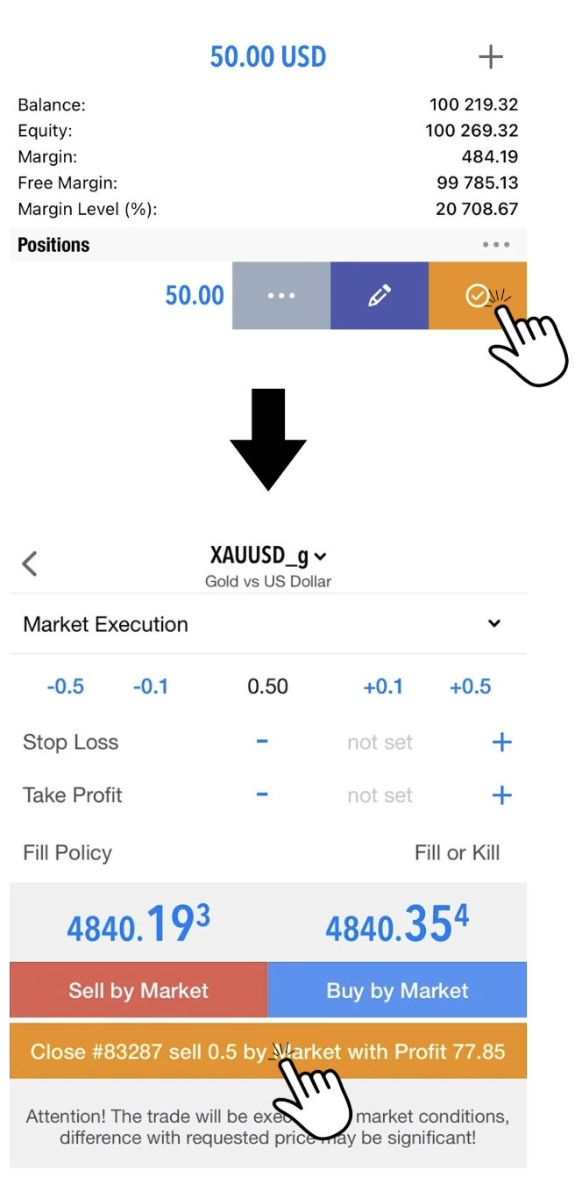Open the XAUUSD_g symbol dropdown
Screen dimensions: 575x1185
[269, 557]
